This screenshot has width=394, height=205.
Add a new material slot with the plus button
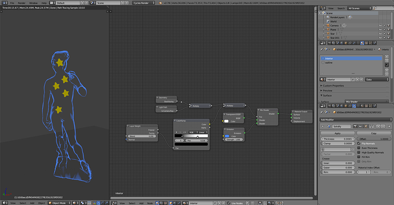click(387, 56)
